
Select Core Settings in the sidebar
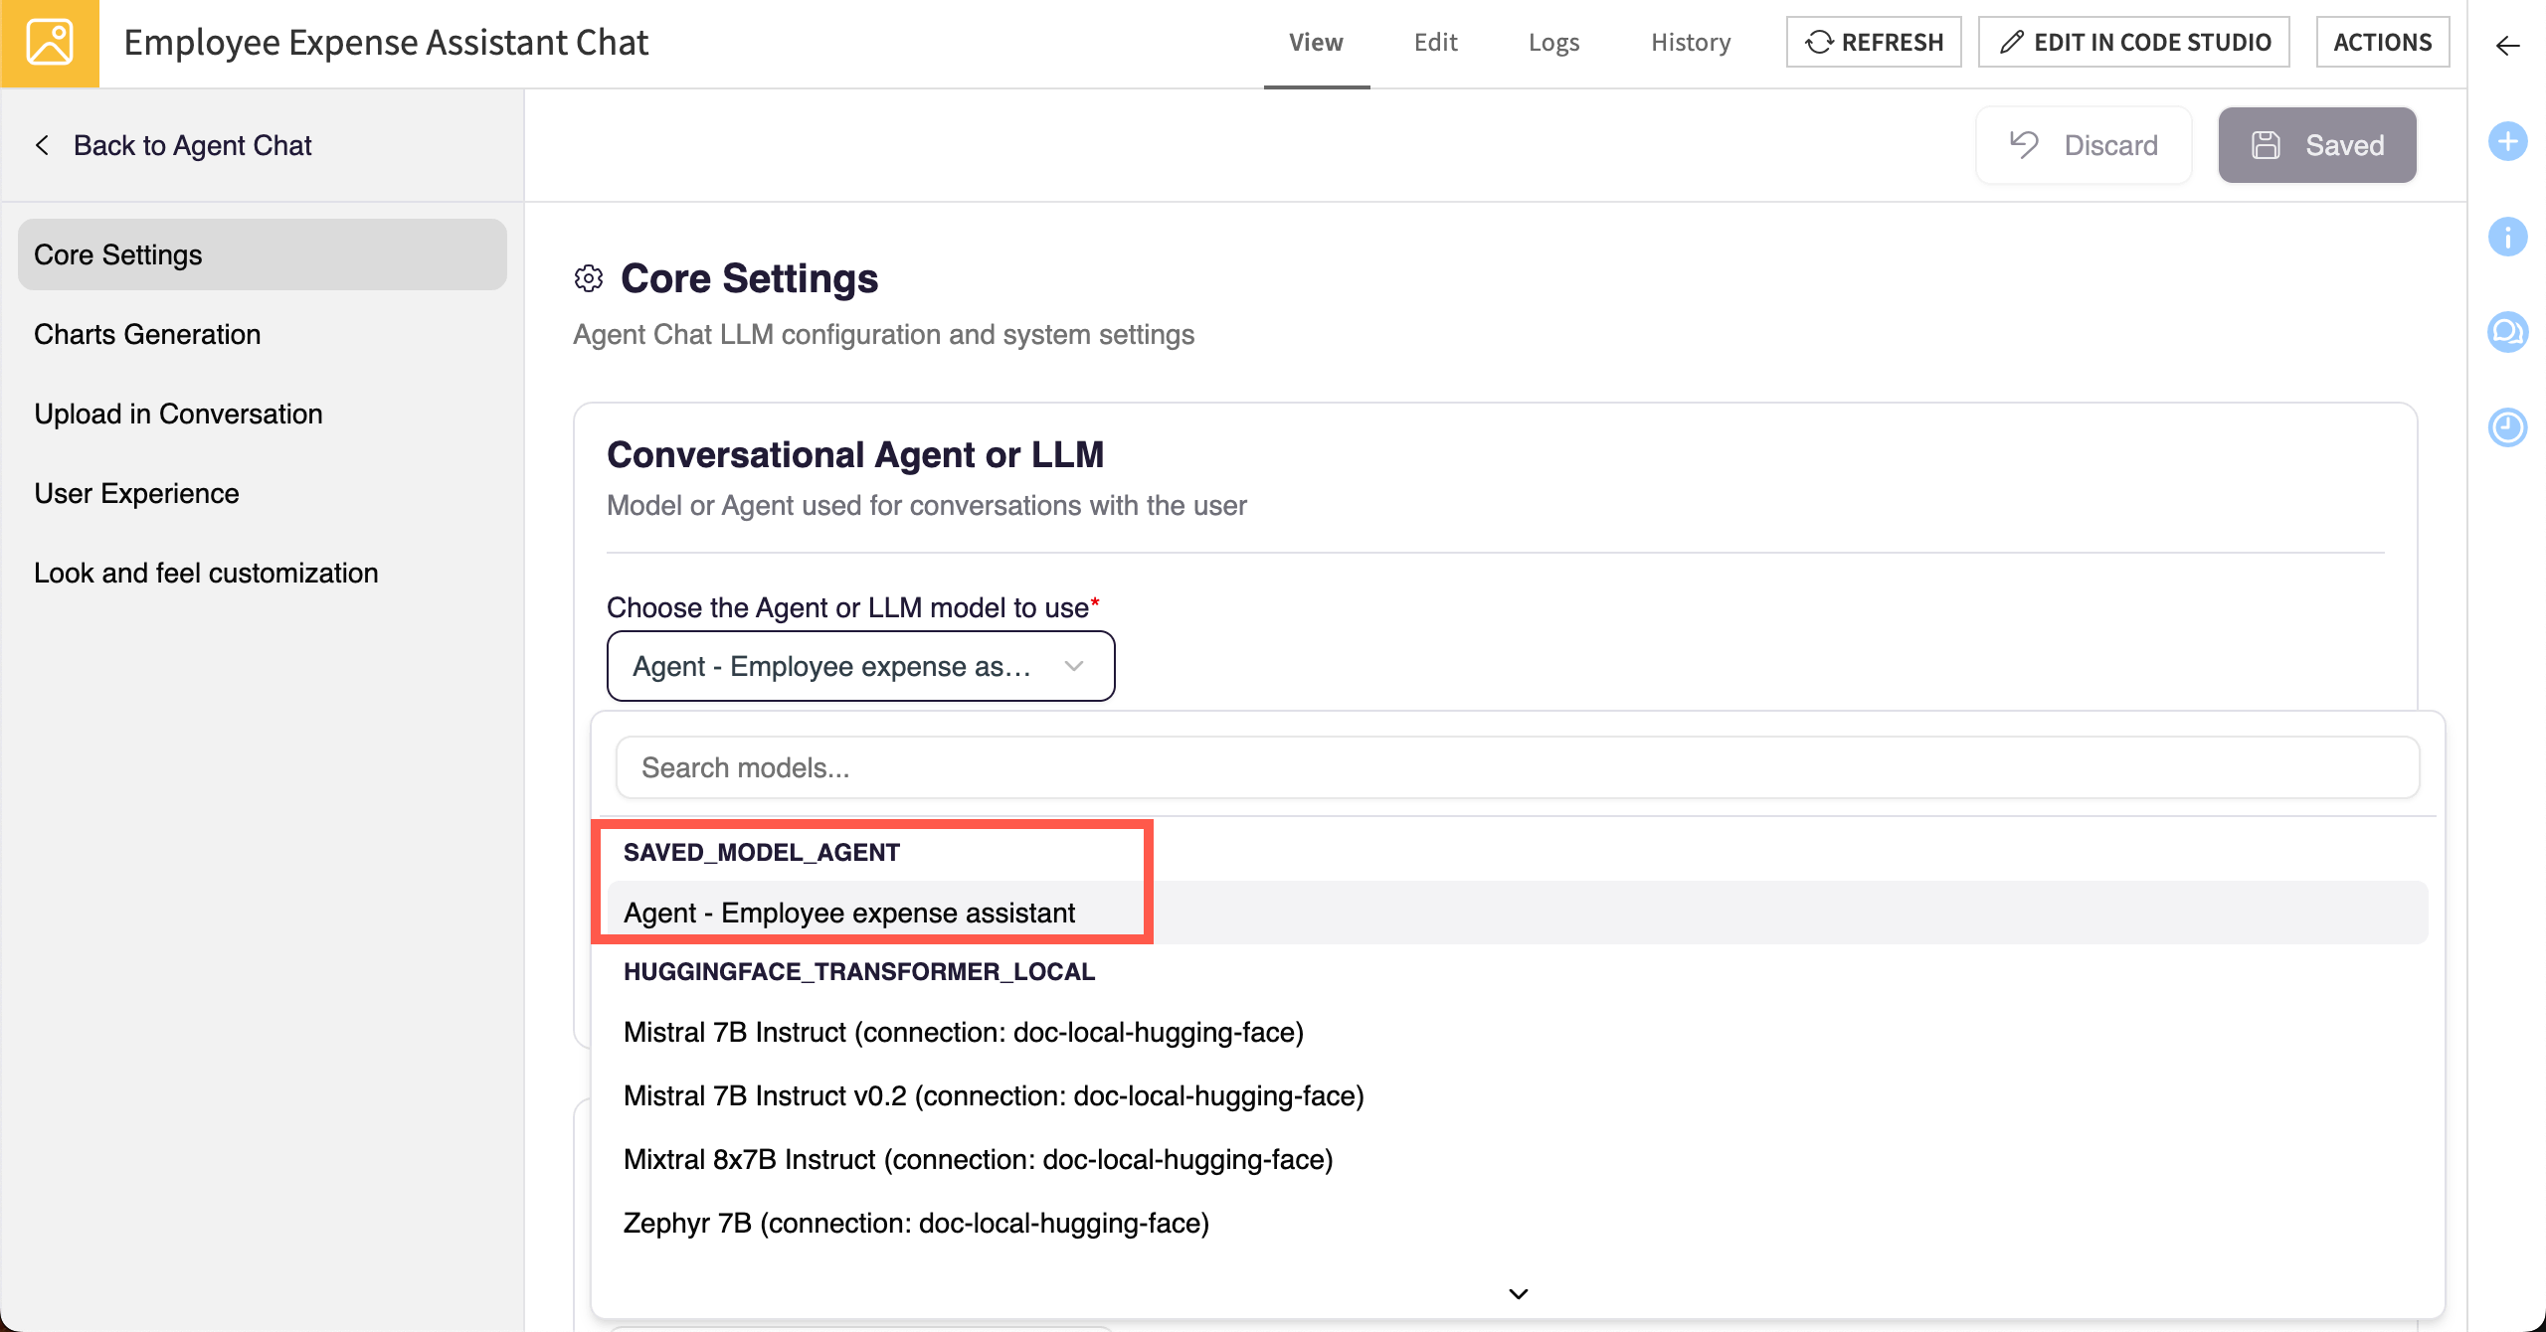pyautogui.click(x=263, y=254)
